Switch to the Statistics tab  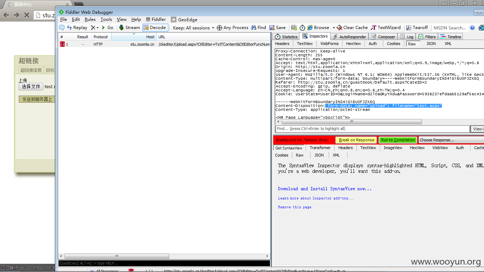[286, 37]
